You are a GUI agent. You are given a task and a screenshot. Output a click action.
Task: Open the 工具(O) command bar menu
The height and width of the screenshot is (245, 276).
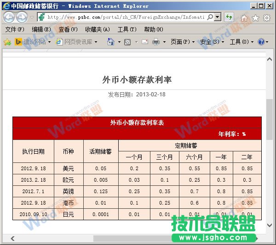click(241, 42)
